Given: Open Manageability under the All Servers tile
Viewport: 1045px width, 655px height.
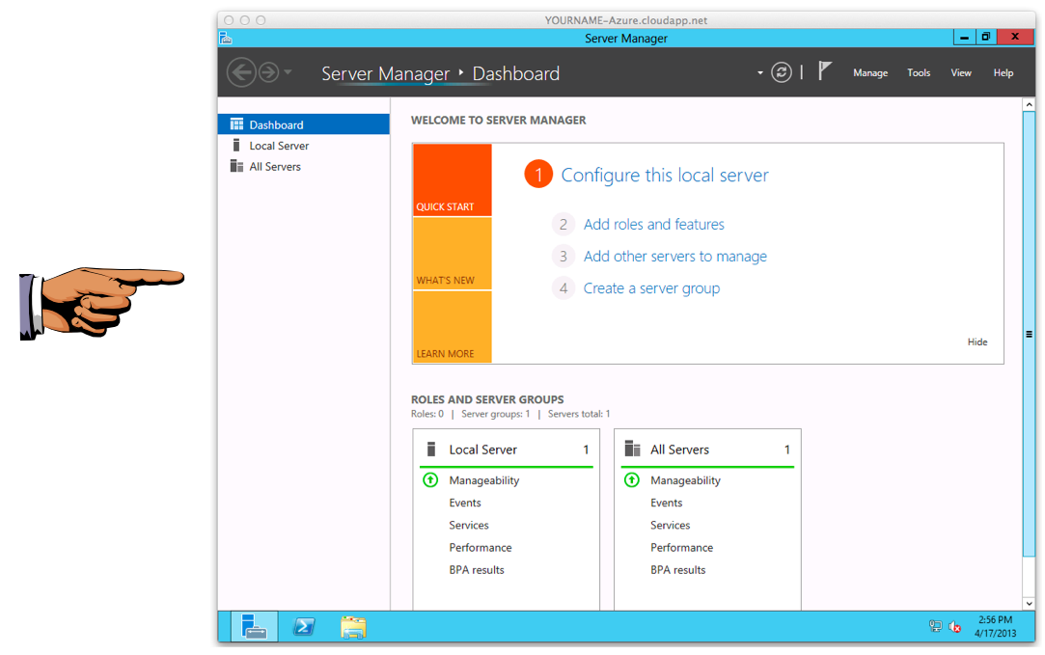Looking at the screenshot, I should click(685, 480).
